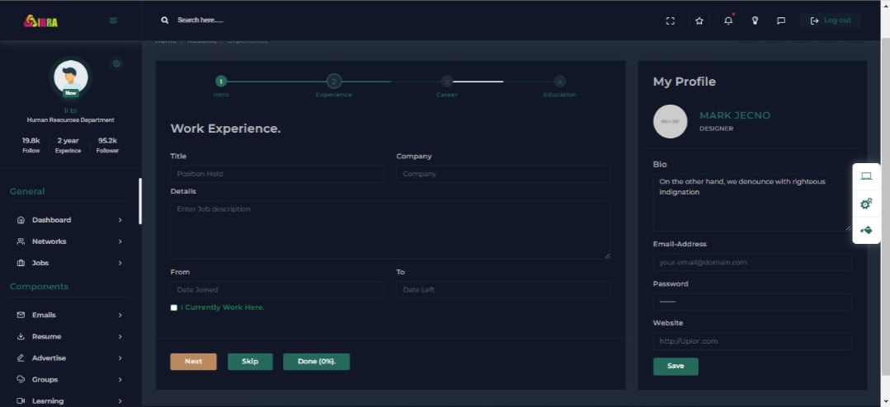The height and width of the screenshot is (407, 890).
Task: Click the search magnifier icon
Action: click(x=165, y=20)
